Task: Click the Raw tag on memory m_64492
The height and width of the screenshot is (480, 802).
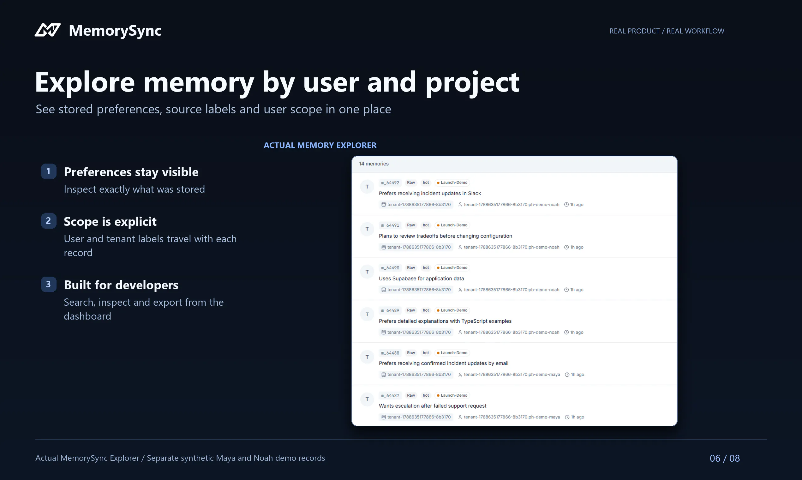Action: tap(411, 183)
